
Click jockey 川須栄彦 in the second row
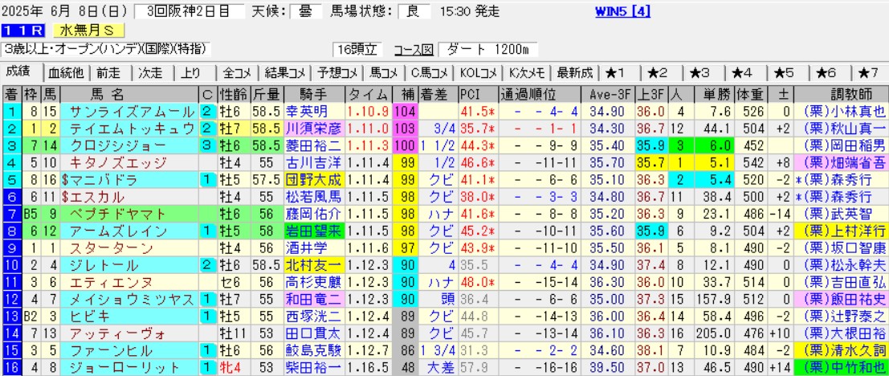point(314,128)
